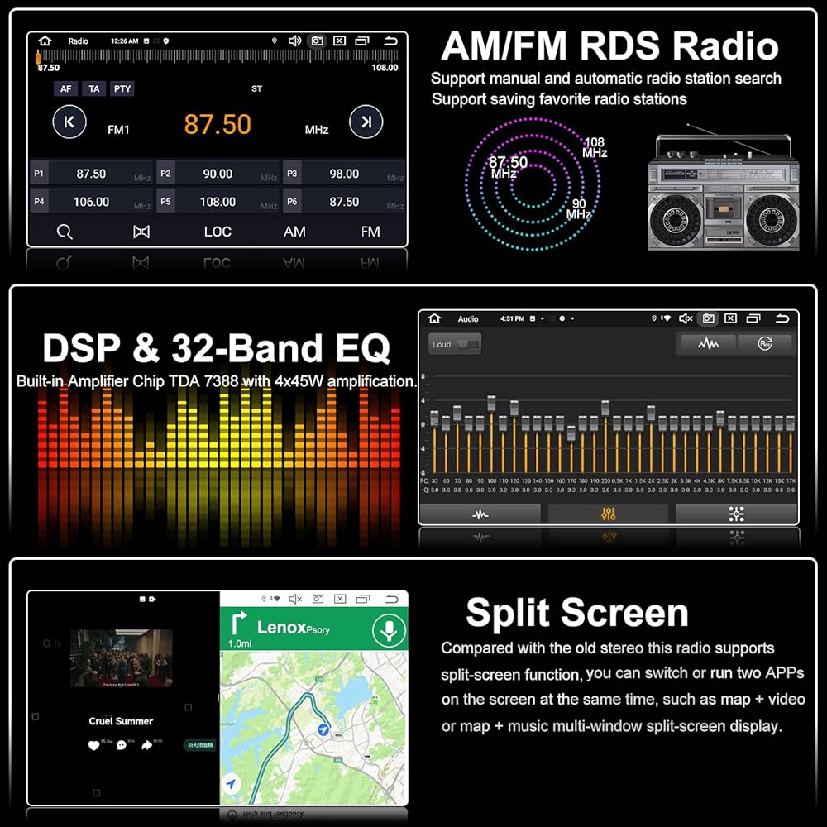The image size is (827, 827).
Task: Click the radio frequency tuning slider handle
Action: tap(38, 57)
